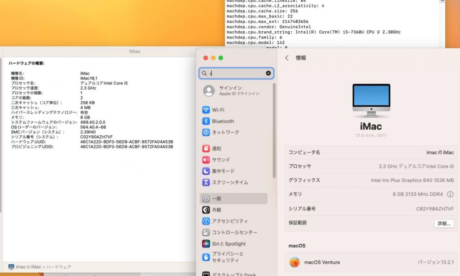Click the Bluetooth icon in sidebar
This screenshot has height=276, width=460.
point(206,121)
